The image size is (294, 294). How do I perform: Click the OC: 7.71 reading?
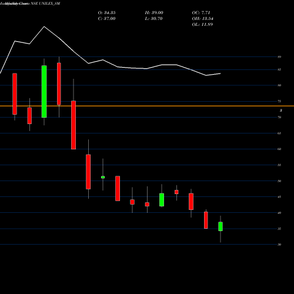(201, 13)
